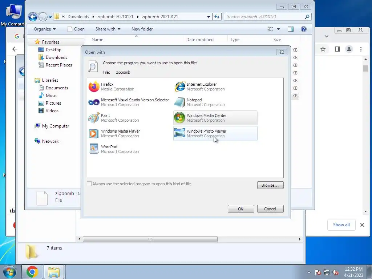Screen dimensions: 372x279
Task: Enable Always use the selected program checkbox
Action: (89, 183)
